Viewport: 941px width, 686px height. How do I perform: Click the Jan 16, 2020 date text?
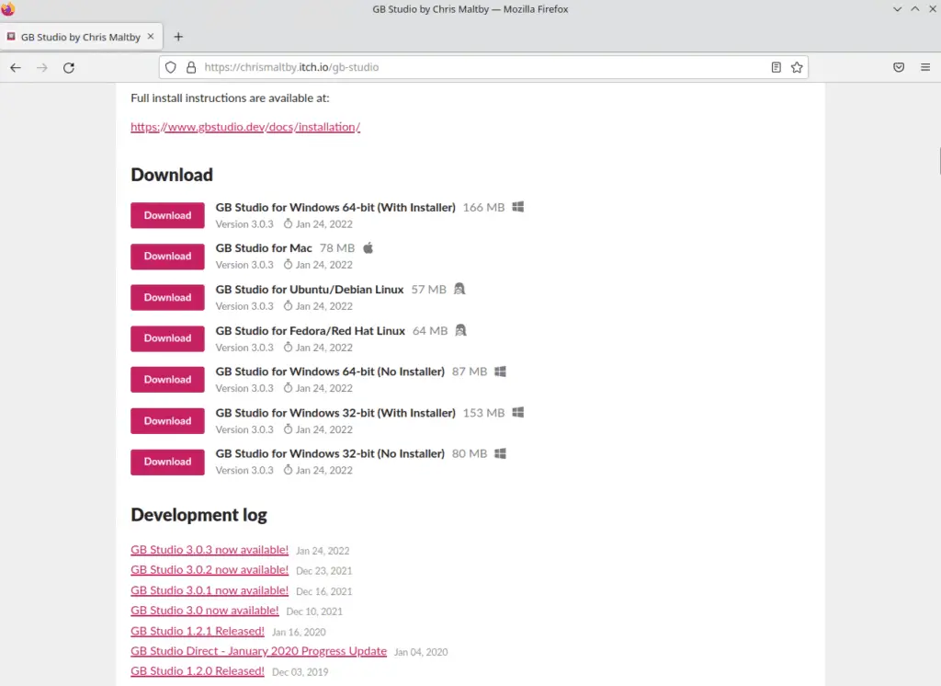coord(299,632)
